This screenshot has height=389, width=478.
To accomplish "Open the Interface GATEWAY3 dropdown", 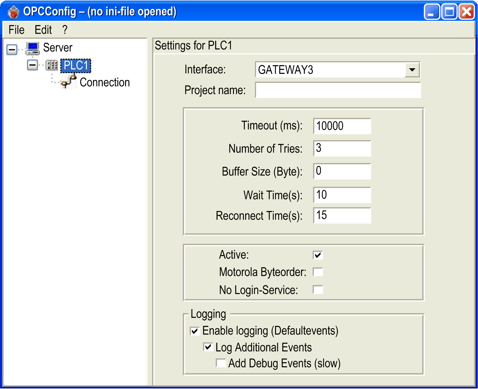I will tap(412, 70).
